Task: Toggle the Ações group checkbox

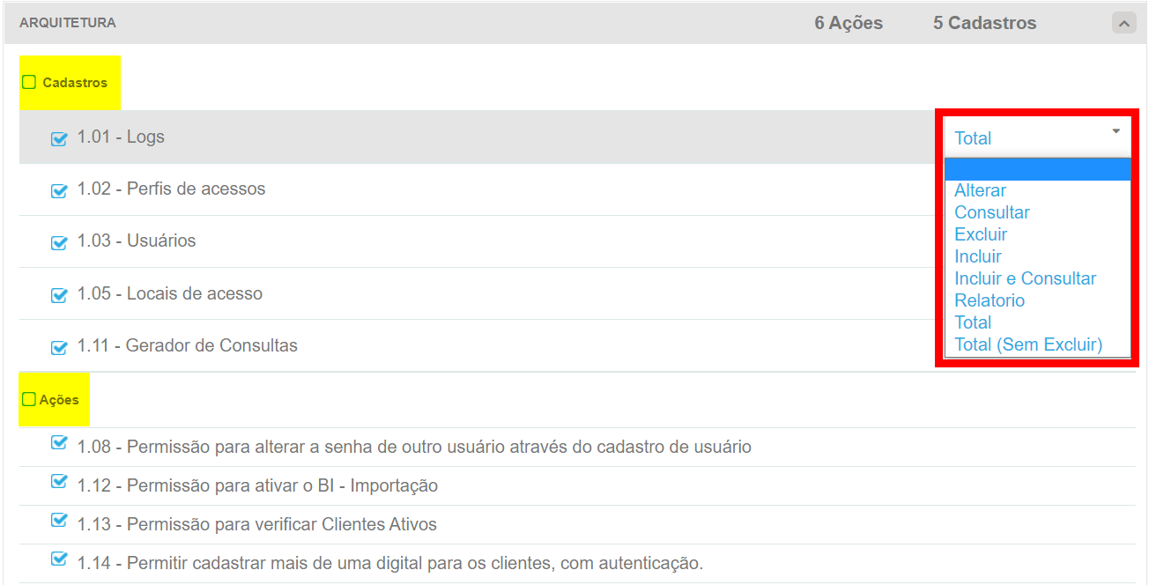Action: tap(29, 399)
